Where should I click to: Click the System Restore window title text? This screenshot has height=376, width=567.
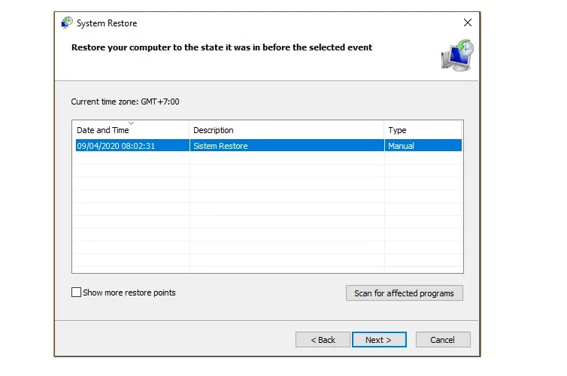coord(107,23)
